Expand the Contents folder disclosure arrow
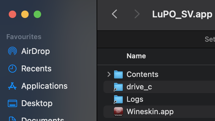Image resolution: width=215 pixels, height=121 pixels. tap(109, 74)
